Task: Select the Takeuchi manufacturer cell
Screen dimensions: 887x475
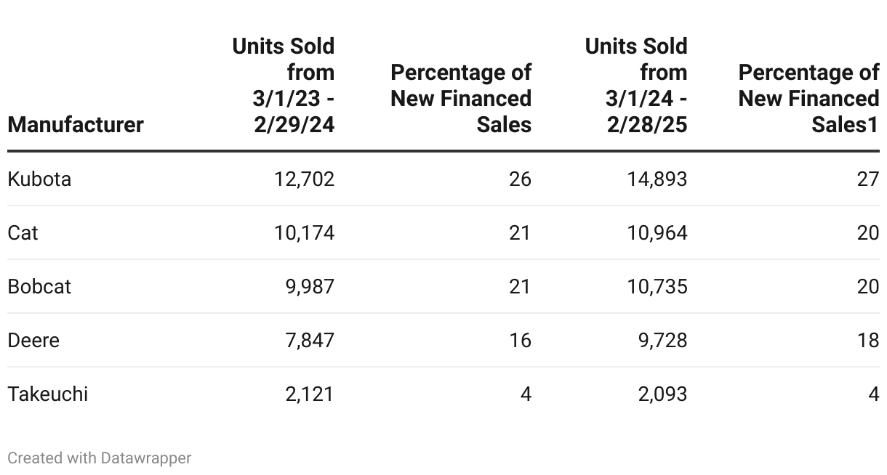Action: 48,394
